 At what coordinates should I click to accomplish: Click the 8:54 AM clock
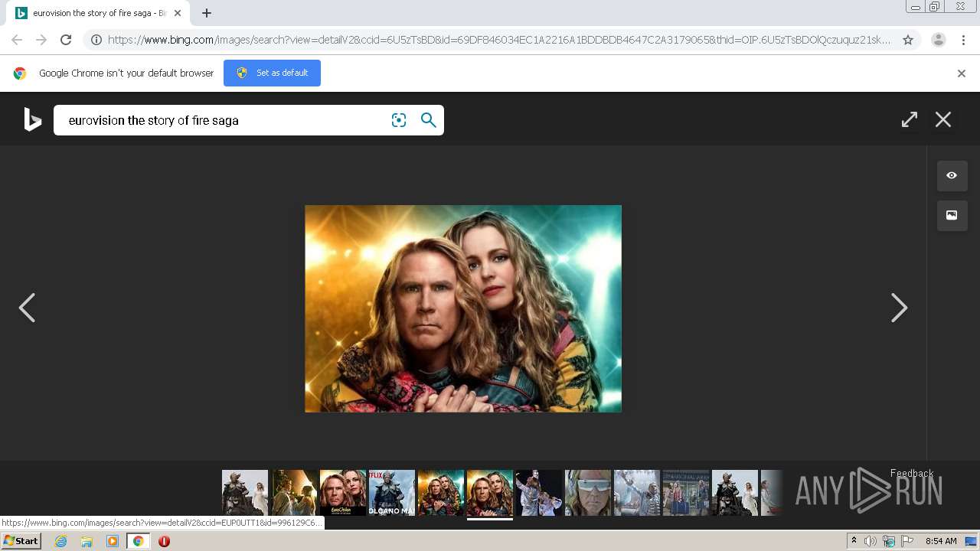pos(941,541)
